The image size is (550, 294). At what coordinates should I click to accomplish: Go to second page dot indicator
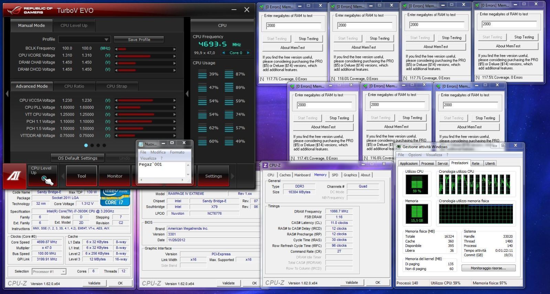92,145
